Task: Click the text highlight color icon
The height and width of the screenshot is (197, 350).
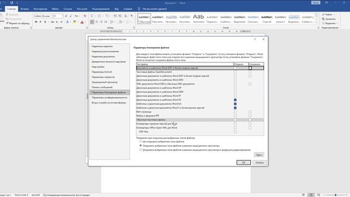Action: 74,22
